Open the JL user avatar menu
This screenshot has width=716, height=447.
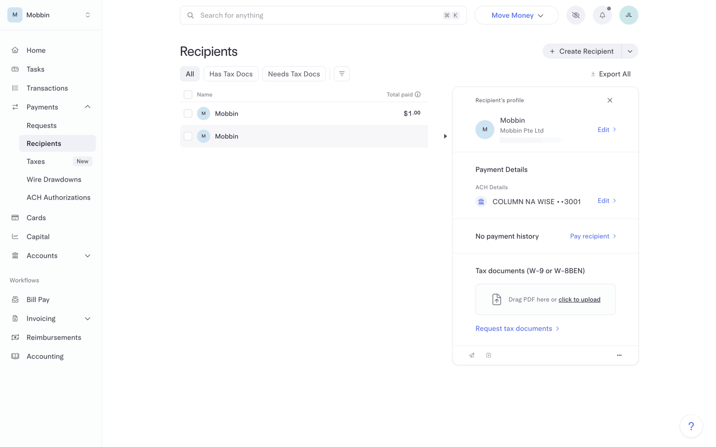tap(629, 15)
